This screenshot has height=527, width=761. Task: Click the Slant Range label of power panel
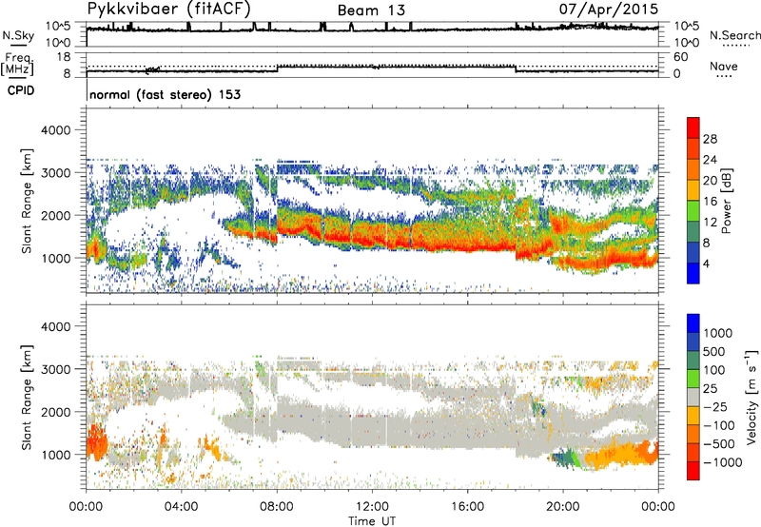27,201
